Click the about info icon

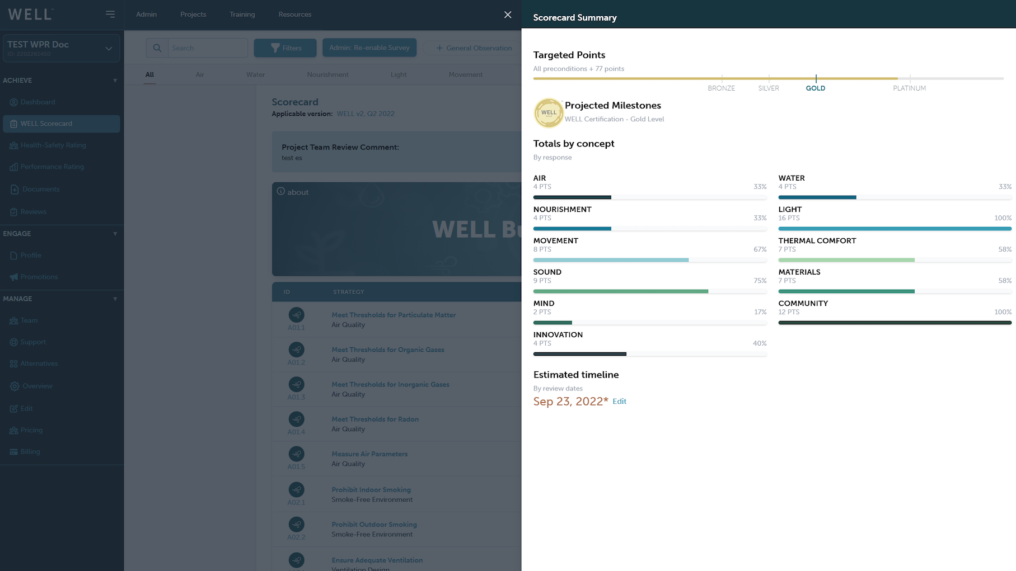click(281, 191)
